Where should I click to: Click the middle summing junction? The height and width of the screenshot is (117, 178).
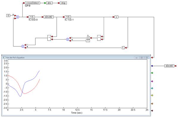tap(67, 39)
